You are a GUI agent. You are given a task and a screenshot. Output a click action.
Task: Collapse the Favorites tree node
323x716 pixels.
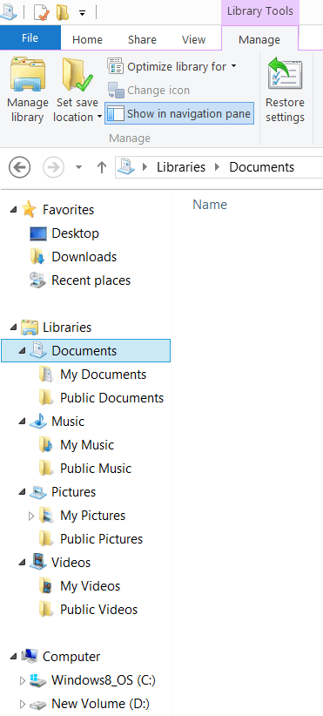(x=13, y=210)
